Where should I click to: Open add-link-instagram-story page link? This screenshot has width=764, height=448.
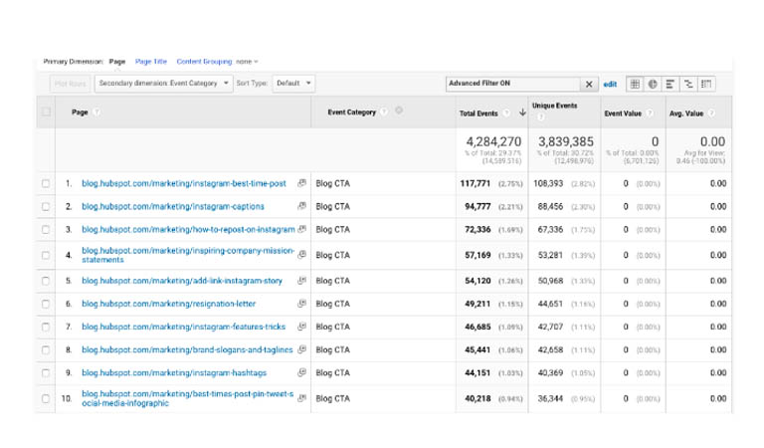tap(182, 281)
